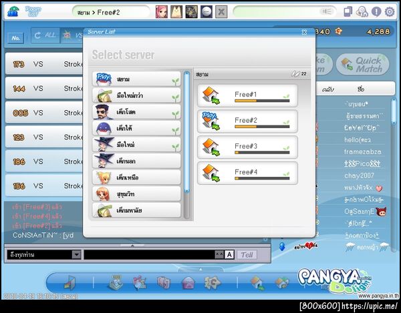Open room 173 VS Stroke
The image size is (401, 313).
point(44,64)
